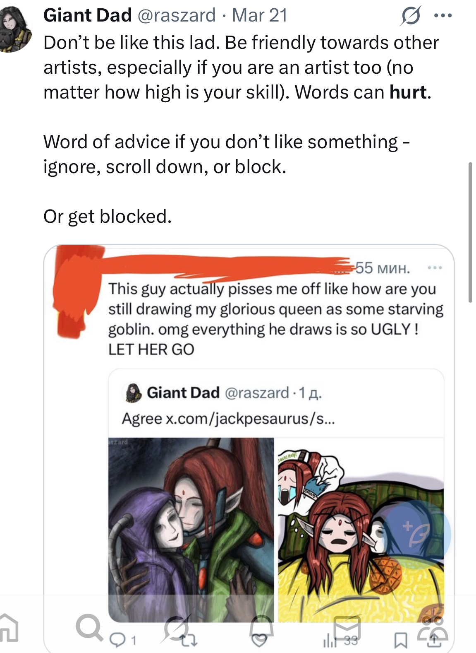This screenshot has height=653, width=476.
Task: Open the @raszard handle link
Action: (x=176, y=16)
